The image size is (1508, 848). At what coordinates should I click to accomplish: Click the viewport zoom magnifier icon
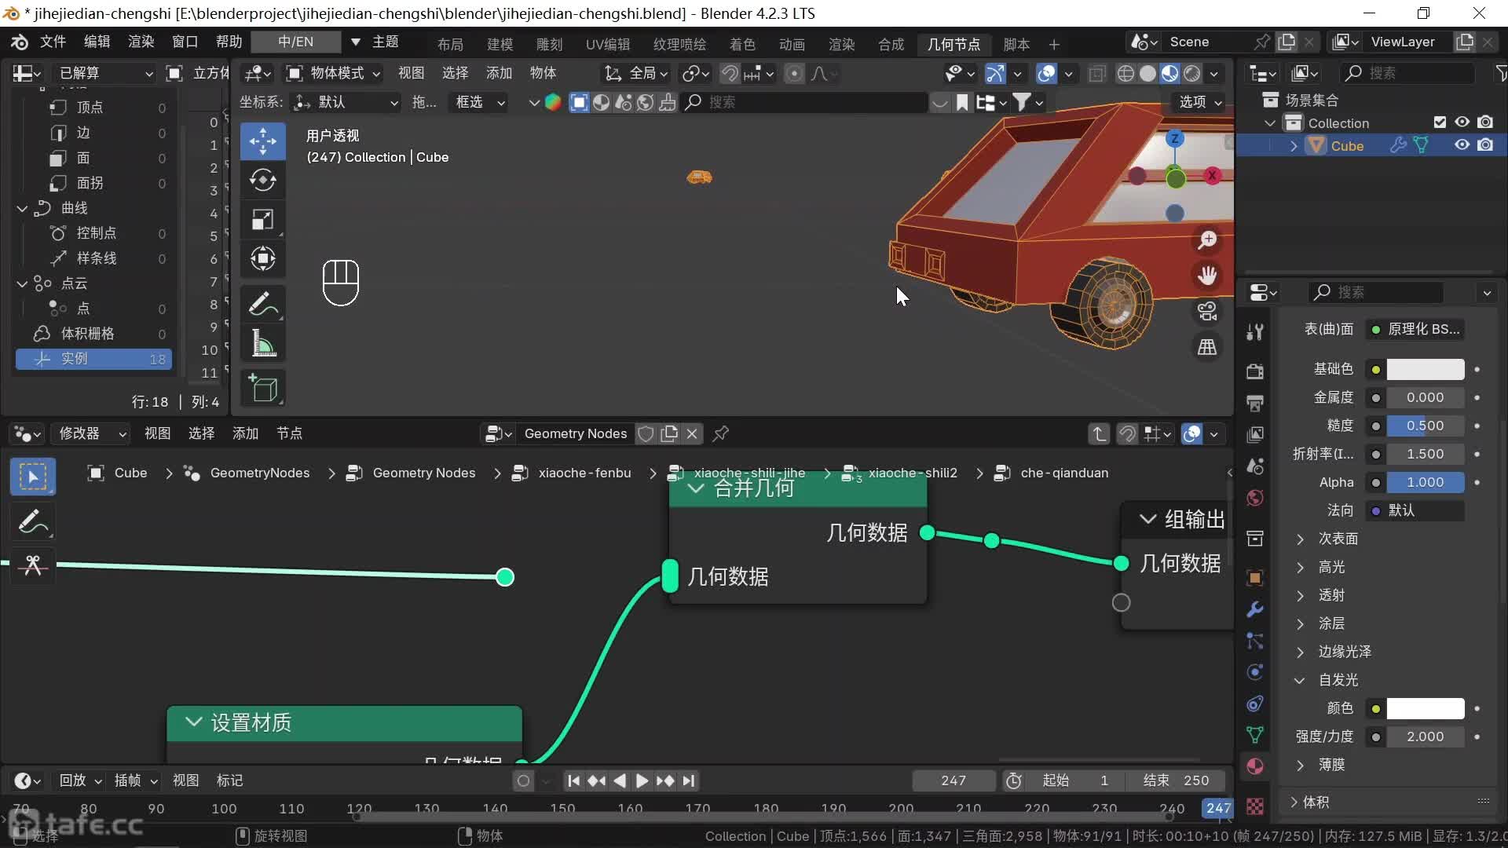pyautogui.click(x=1207, y=240)
